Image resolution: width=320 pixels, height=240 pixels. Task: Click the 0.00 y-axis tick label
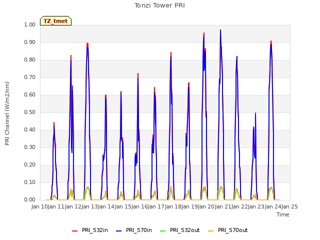coord(30,200)
